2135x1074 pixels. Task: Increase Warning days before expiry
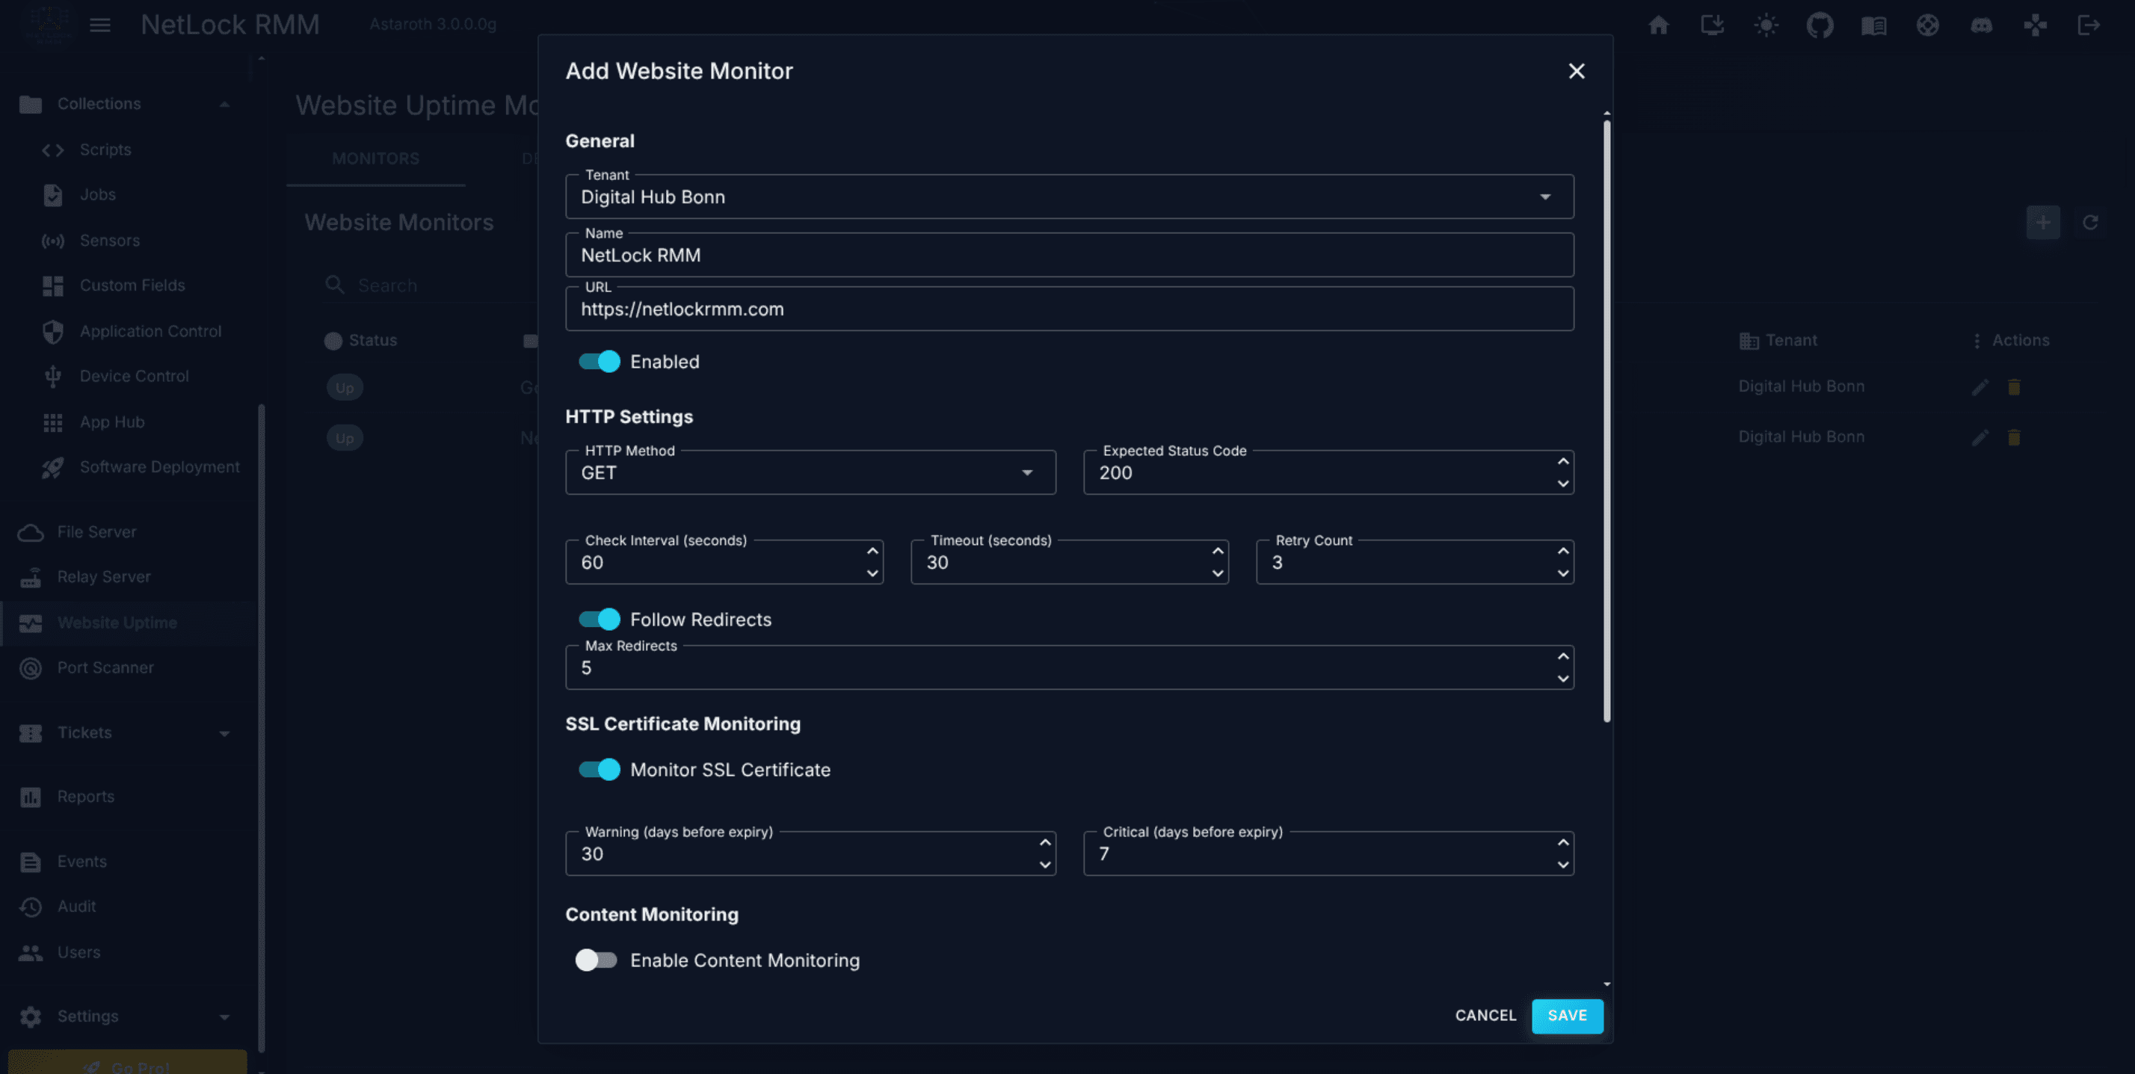pos(1045,843)
